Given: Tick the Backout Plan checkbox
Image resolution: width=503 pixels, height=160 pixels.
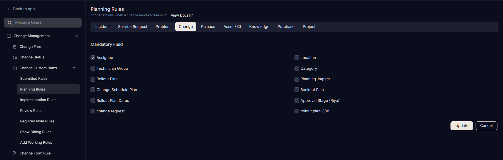Looking at the screenshot, I should (297, 90).
